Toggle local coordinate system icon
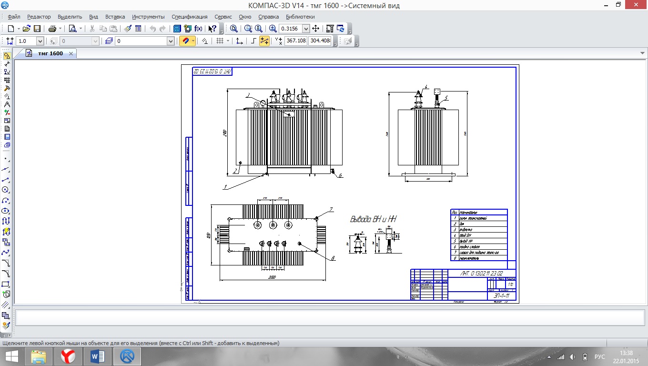This screenshot has height=366, width=648. (x=240, y=41)
